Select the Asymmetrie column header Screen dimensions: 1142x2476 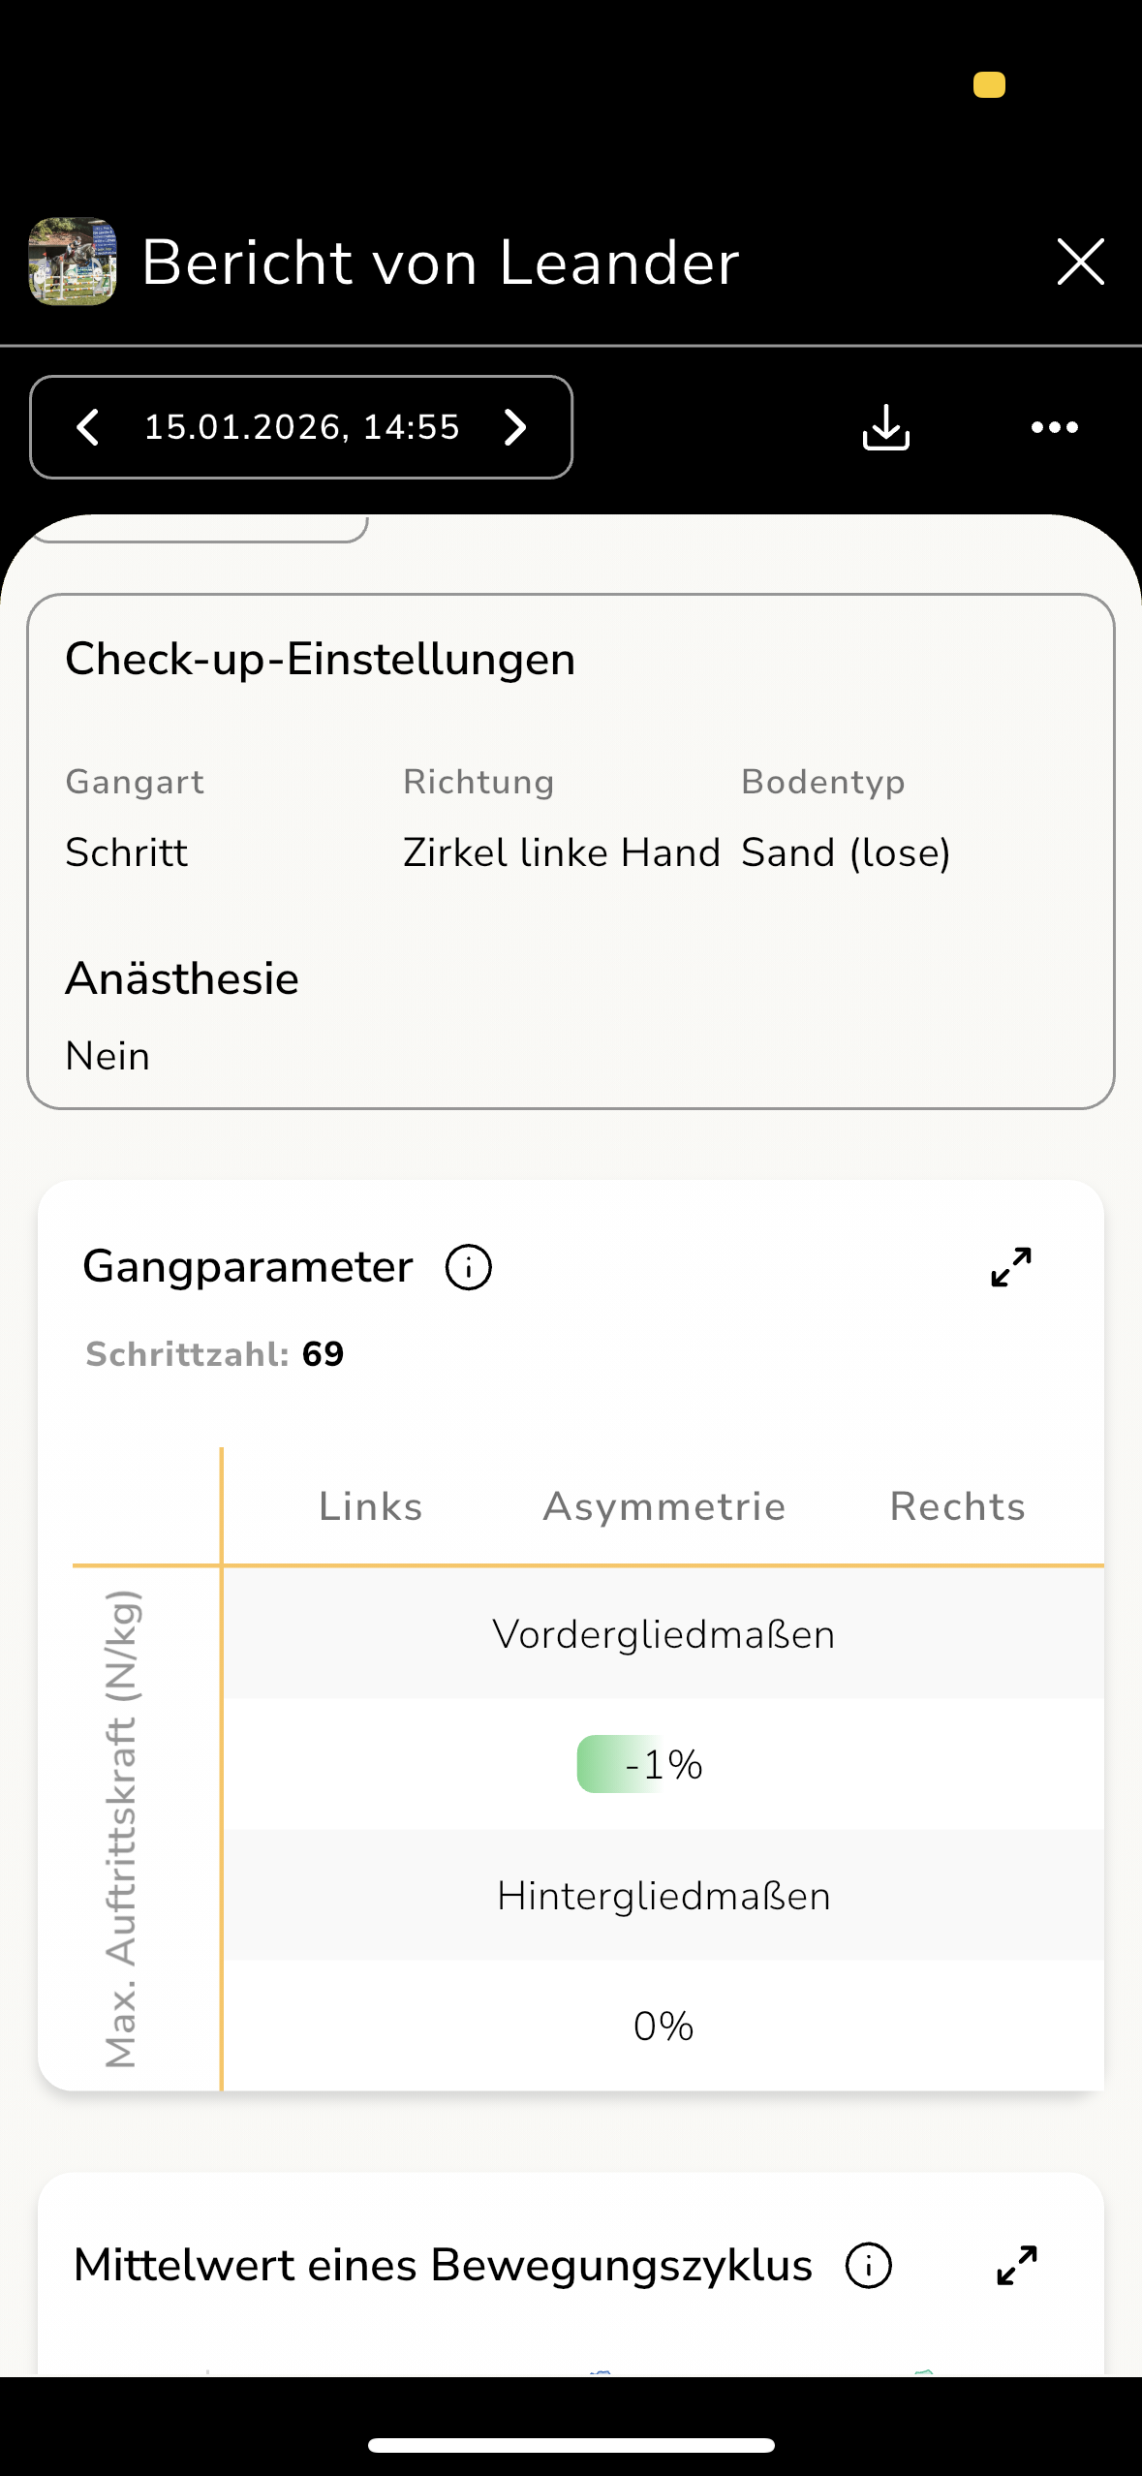[x=664, y=1506]
